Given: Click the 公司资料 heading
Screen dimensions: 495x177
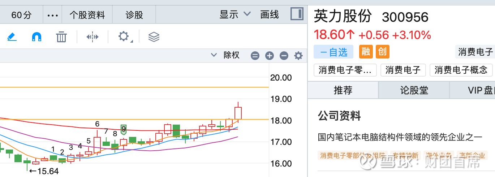Looking at the screenshot, I should pyautogui.click(x=339, y=116).
